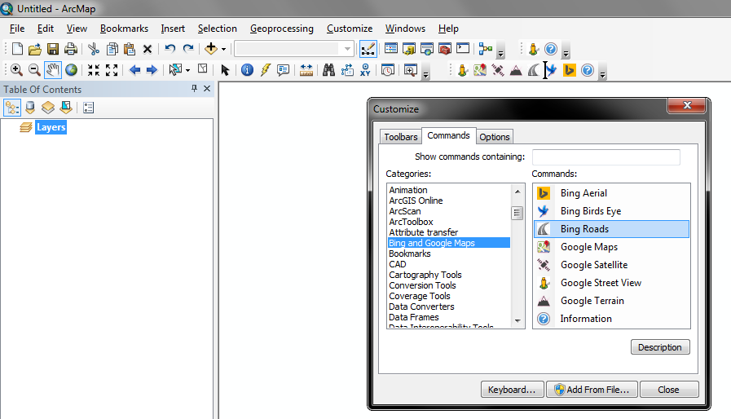The image size is (731, 419).
Task: Open the File menu
Action: click(x=17, y=29)
